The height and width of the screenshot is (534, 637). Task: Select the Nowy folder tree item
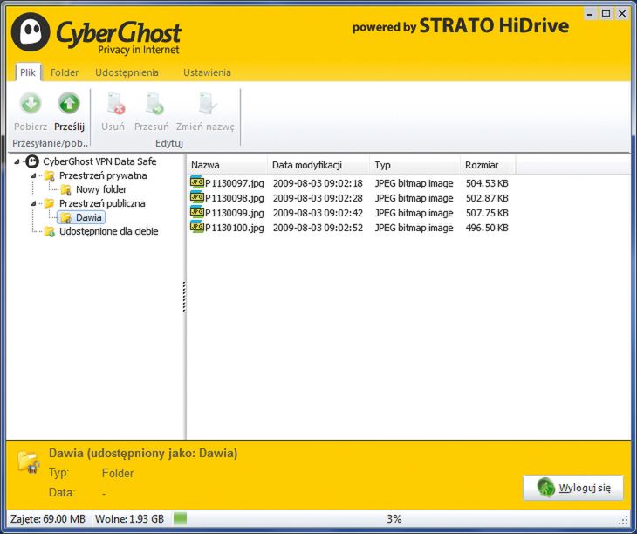pyautogui.click(x=101, y=189)
